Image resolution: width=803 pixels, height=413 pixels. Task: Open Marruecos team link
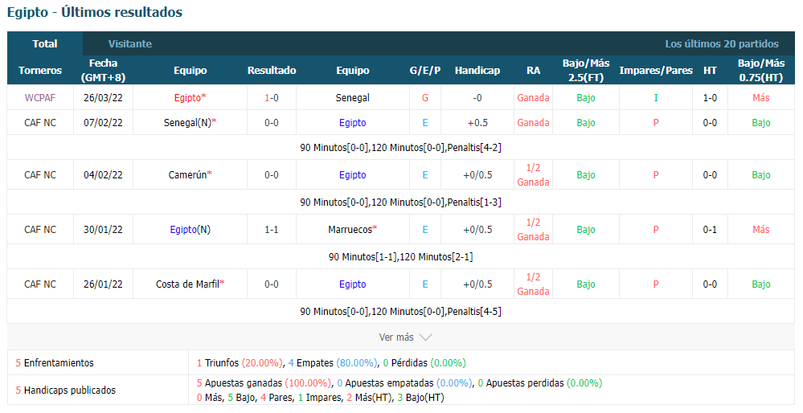(x=352, y=229)
